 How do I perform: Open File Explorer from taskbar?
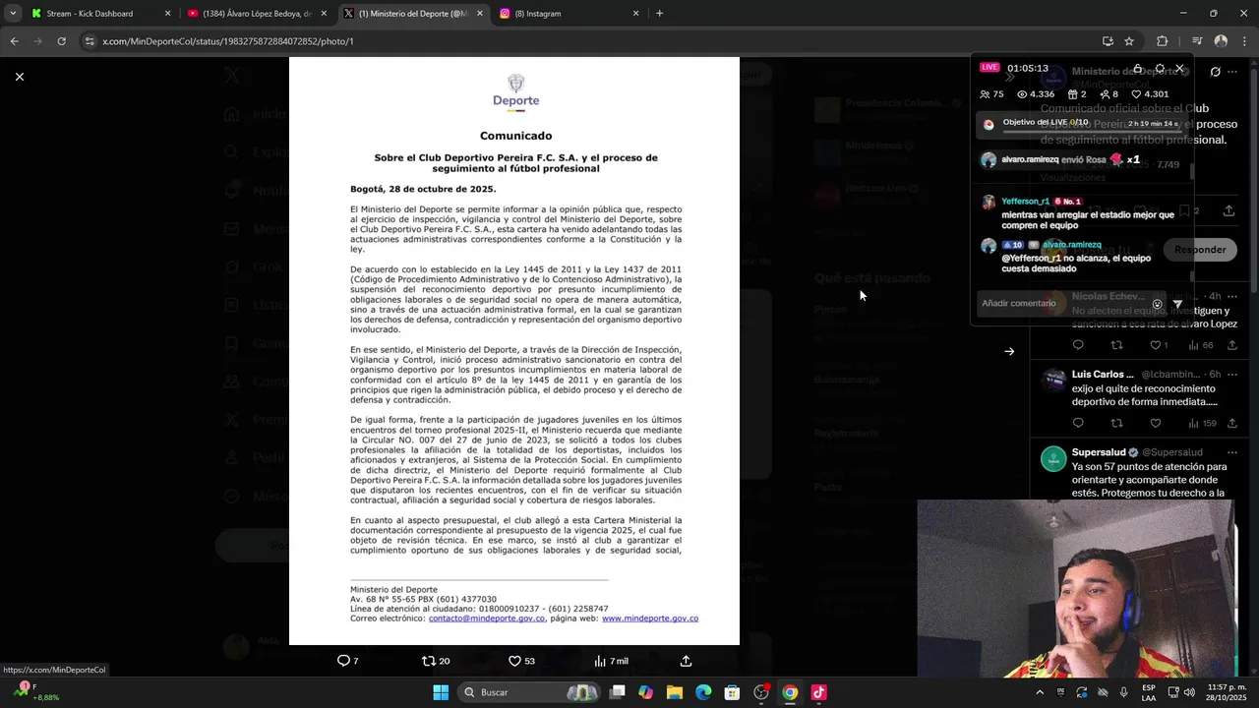click(675, 692)
